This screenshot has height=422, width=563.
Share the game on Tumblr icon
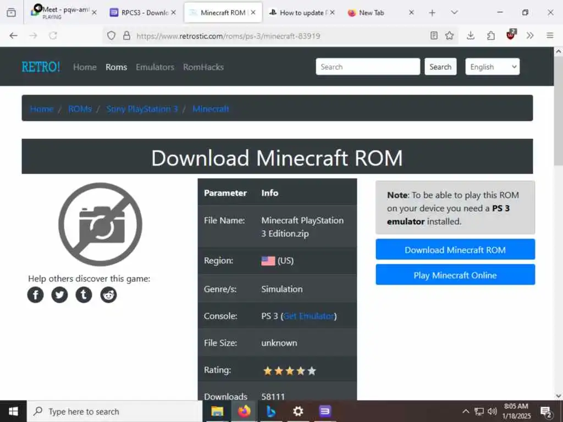[x=84, y=295]
